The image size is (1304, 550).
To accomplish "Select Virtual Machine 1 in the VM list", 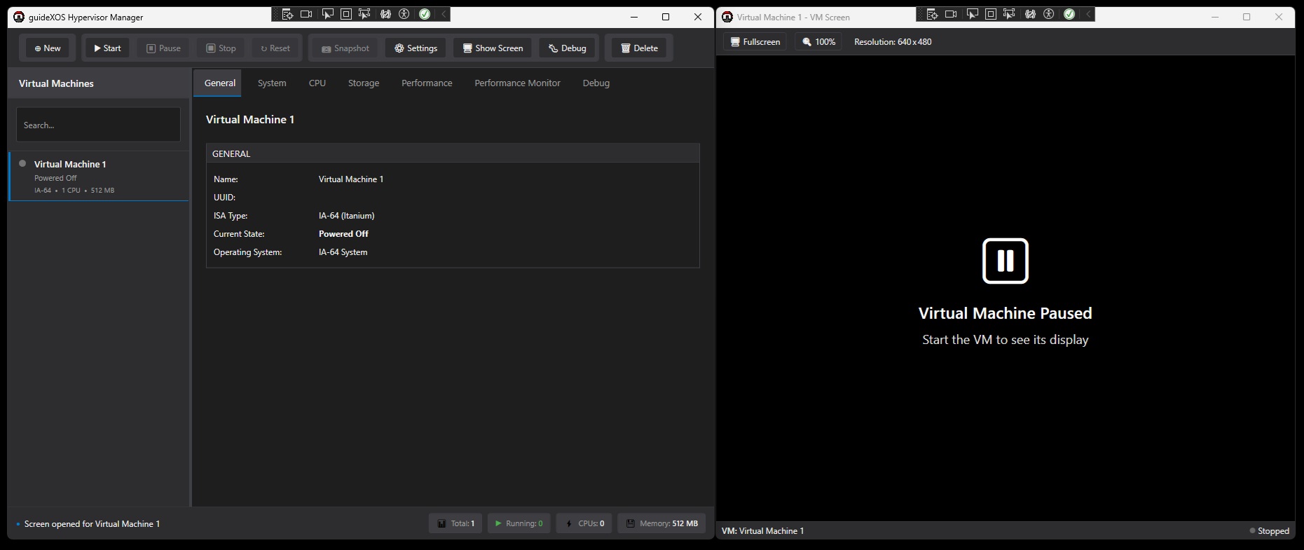I will (99, 176).
